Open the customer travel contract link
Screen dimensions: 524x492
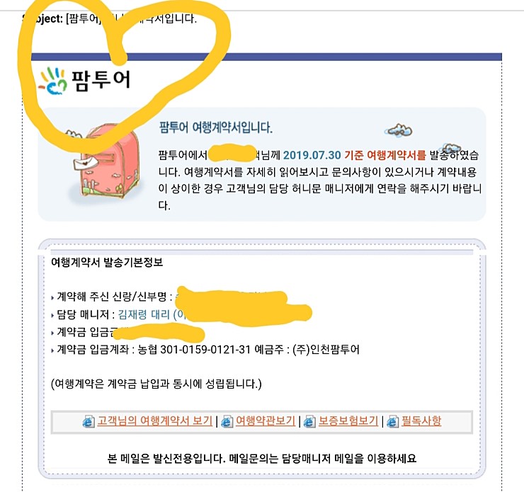click(155, 421)
